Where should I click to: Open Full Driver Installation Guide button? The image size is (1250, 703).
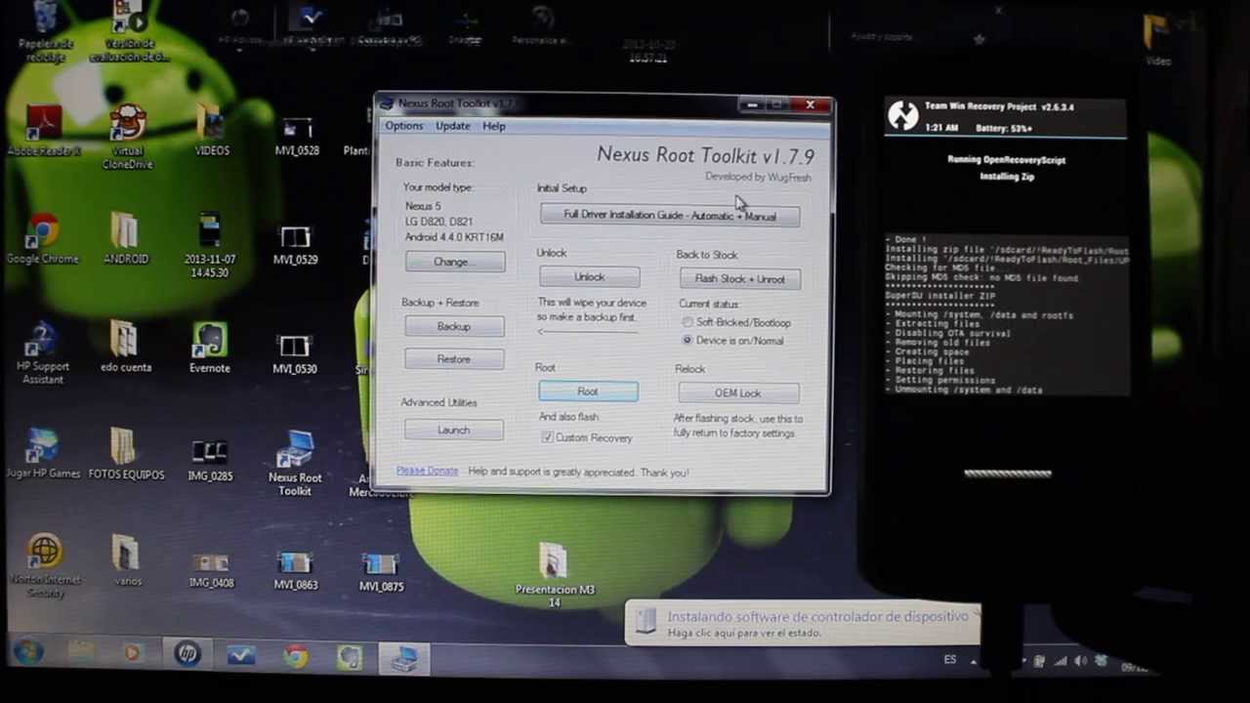pos(670,215)
